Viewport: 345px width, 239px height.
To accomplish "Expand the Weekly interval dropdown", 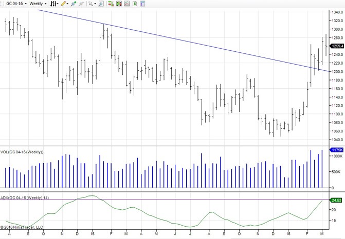I will click(x=38, y=4).
